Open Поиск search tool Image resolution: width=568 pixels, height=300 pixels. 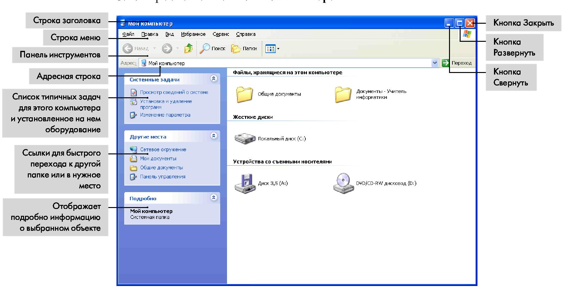[212, 49]
